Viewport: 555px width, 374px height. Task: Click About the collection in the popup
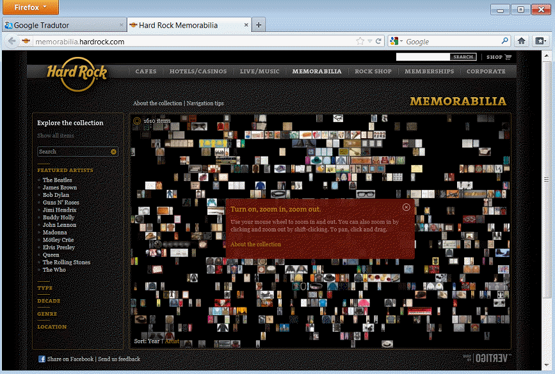pyautogui.click(x=255, y=244)
